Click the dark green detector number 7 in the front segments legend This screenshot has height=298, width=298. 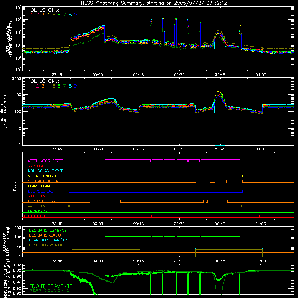pos(64,15)
